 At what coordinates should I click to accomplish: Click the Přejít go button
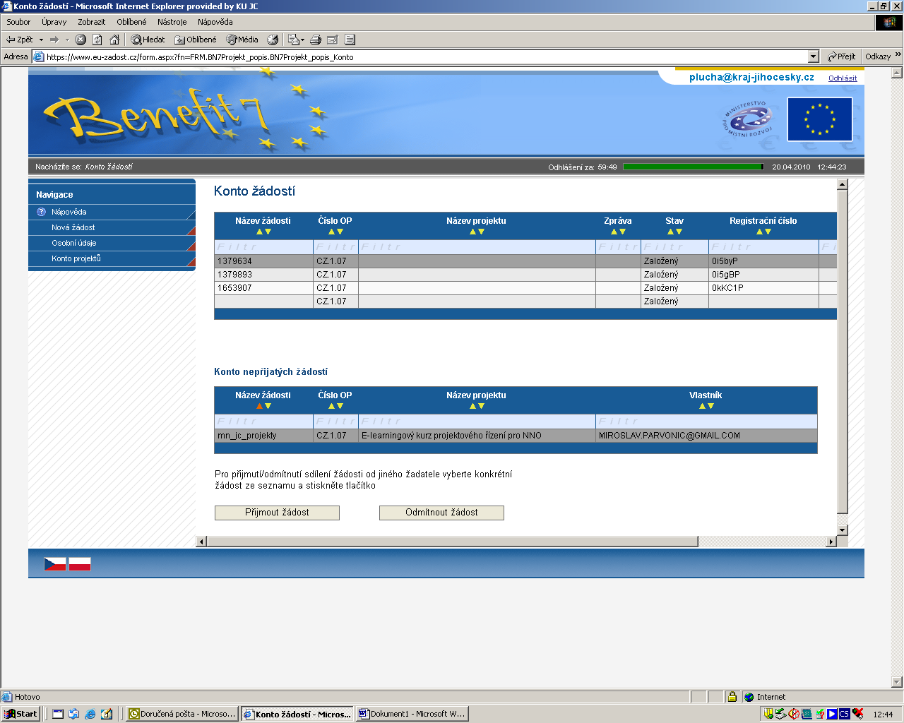pos(842,56)
